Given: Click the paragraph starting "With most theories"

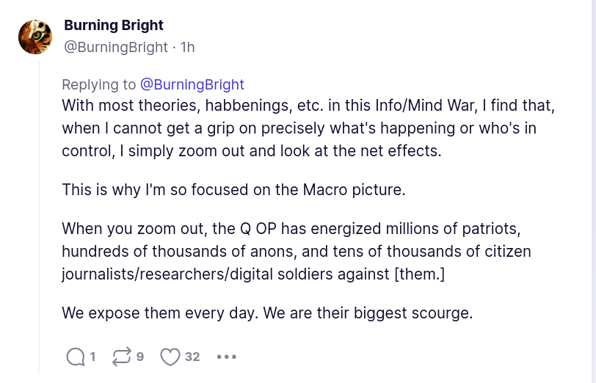Looking at the screenshot, I should coord(308,128).
